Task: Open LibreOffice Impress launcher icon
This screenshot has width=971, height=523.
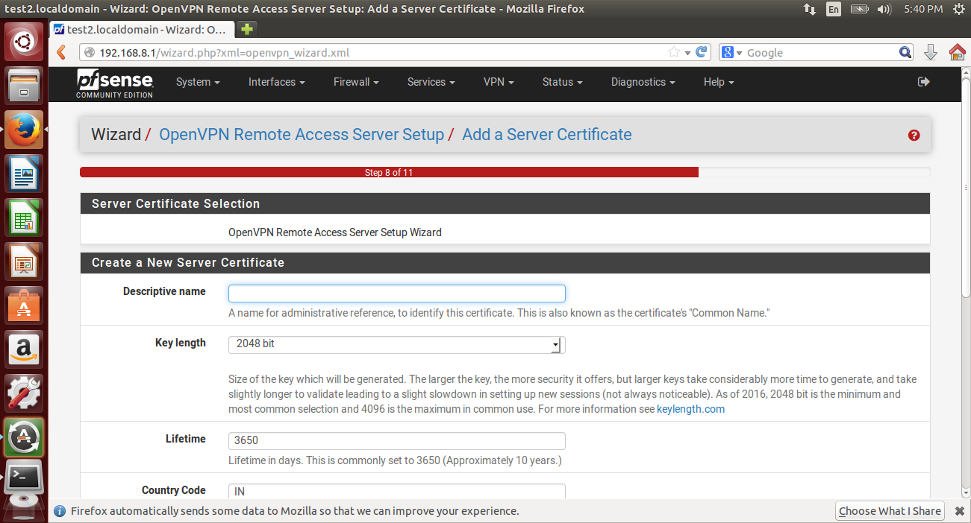Action: coord(25,261)
